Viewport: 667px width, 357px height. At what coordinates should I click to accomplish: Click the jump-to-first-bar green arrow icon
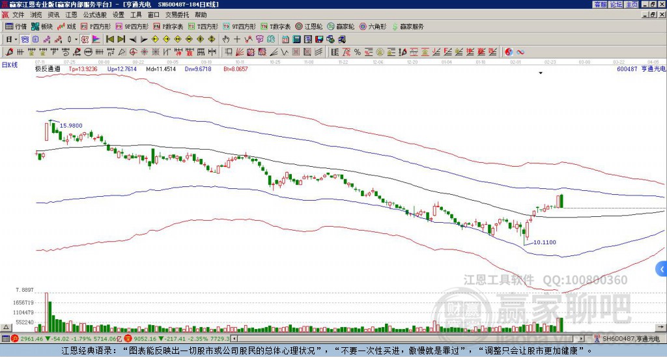pyautogui.click(x=109, y=40)
